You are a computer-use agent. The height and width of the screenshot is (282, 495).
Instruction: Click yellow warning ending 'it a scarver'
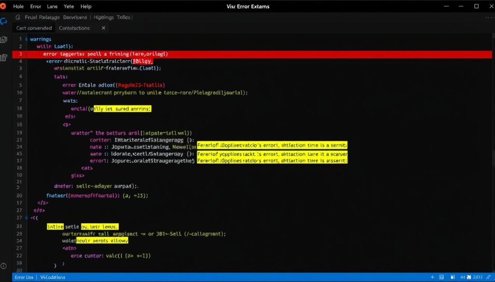tap(272, 154)
